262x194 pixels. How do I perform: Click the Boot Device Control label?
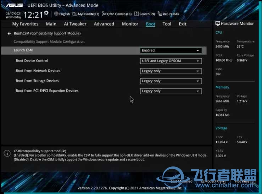click(32, 61)
